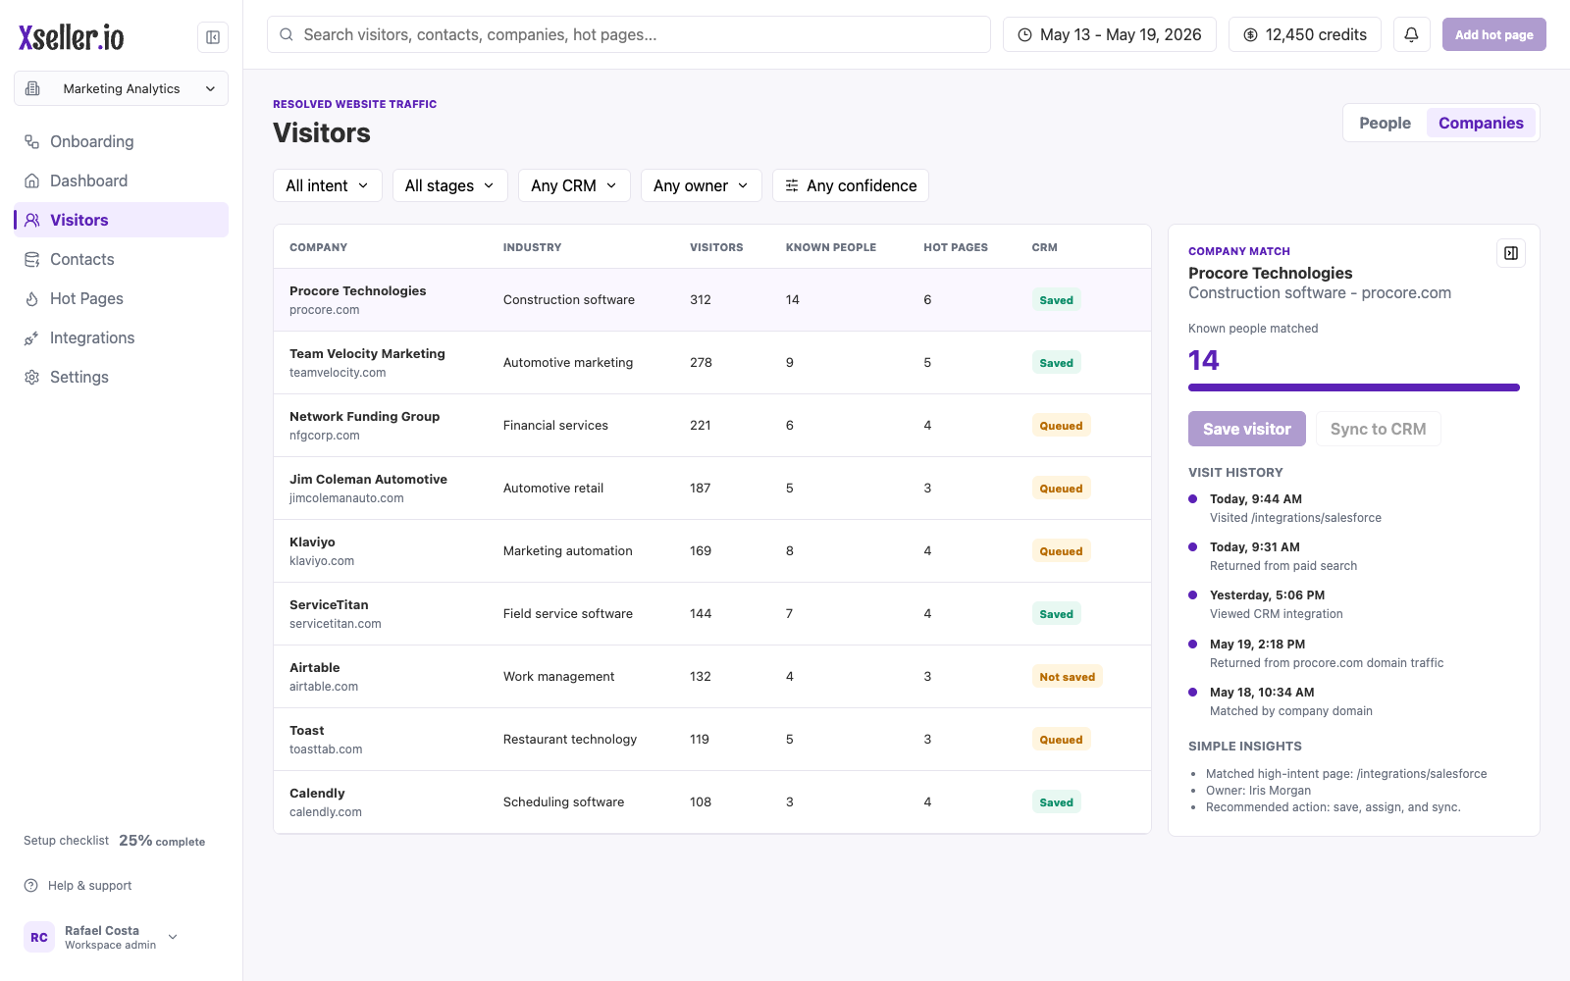Click the known people matched progress bar

click(x=1354, y=387)
